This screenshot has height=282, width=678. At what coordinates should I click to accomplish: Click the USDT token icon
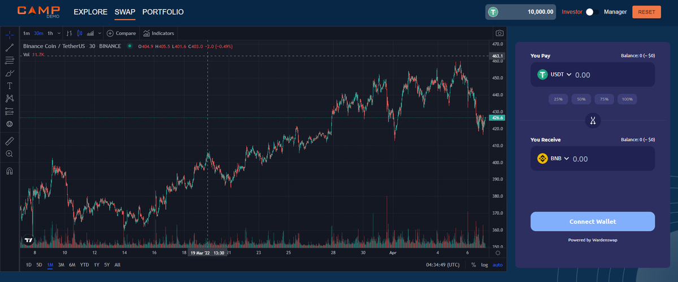pyautogui.click(x=542, y=74)
